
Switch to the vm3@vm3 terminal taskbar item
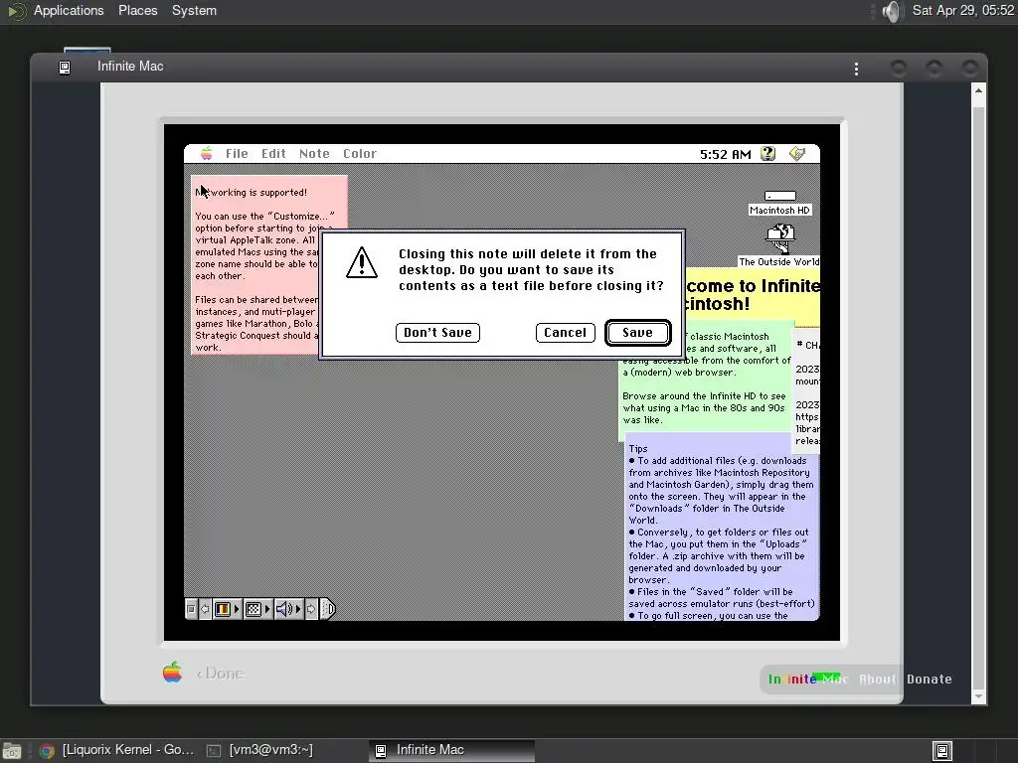(259, 750)
